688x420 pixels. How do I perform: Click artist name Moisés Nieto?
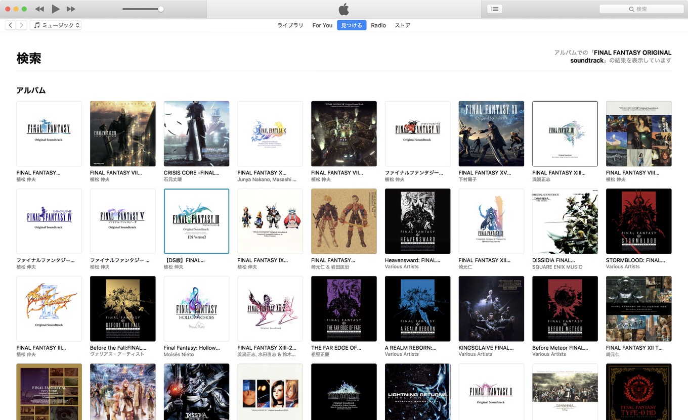tap(179, 354)
